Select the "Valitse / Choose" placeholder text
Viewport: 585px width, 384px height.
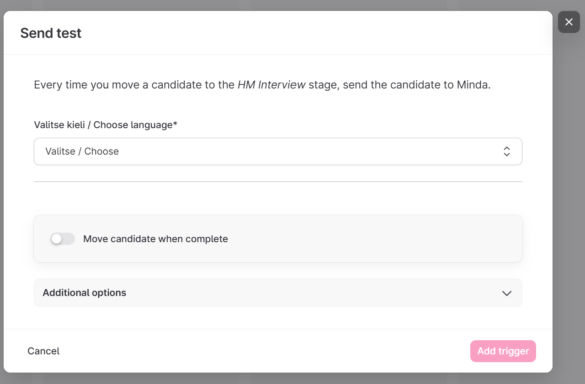pyautogui.click(x=82, y=151)
